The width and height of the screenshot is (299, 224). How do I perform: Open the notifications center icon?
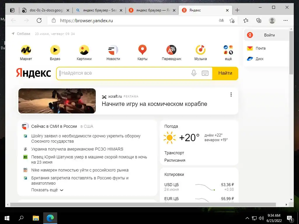point(290,218)
